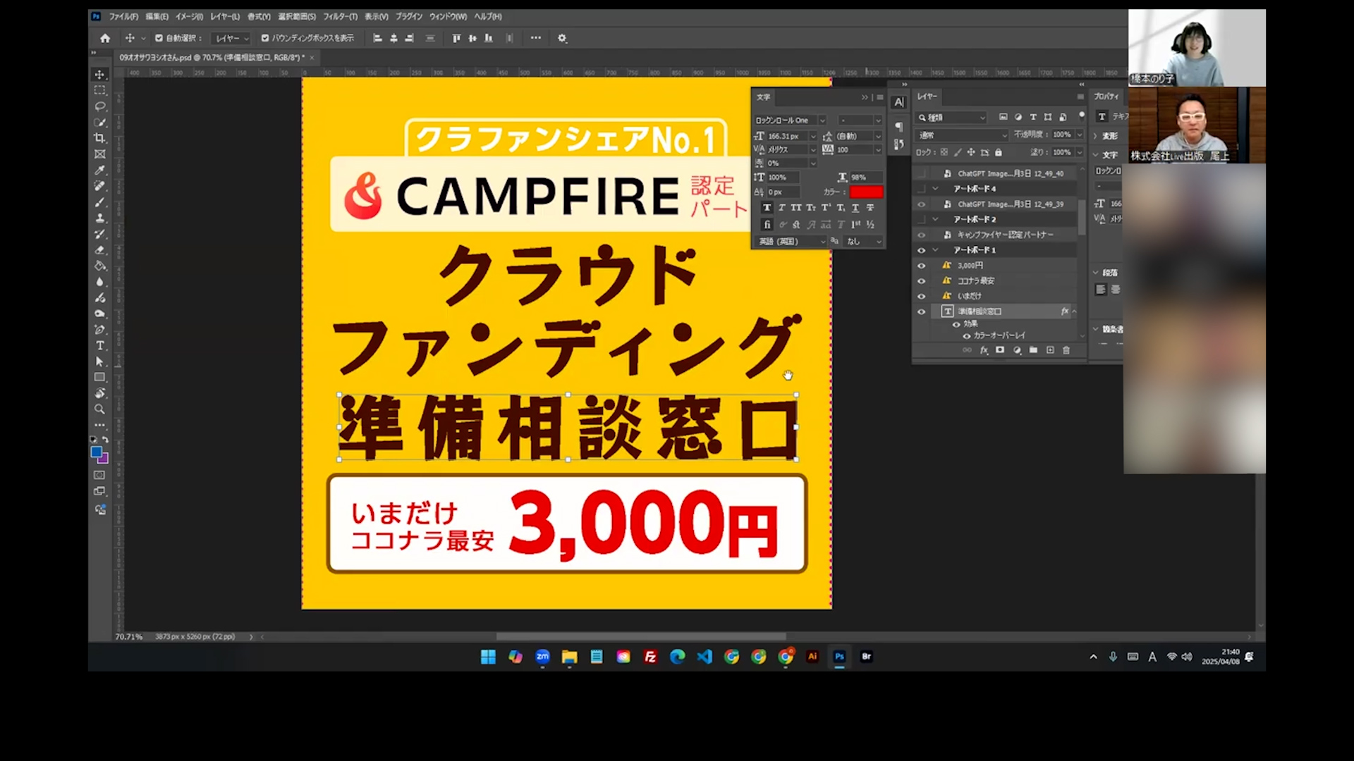Image resolution: width=1354 pixels, height=761 pixels.
Task: Click the red text color swatch
Action: [866, 192]
